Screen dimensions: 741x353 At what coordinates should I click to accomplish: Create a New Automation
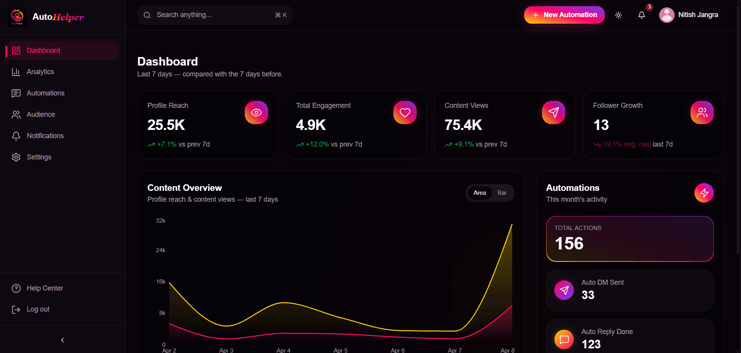click(x=564, y=15)
